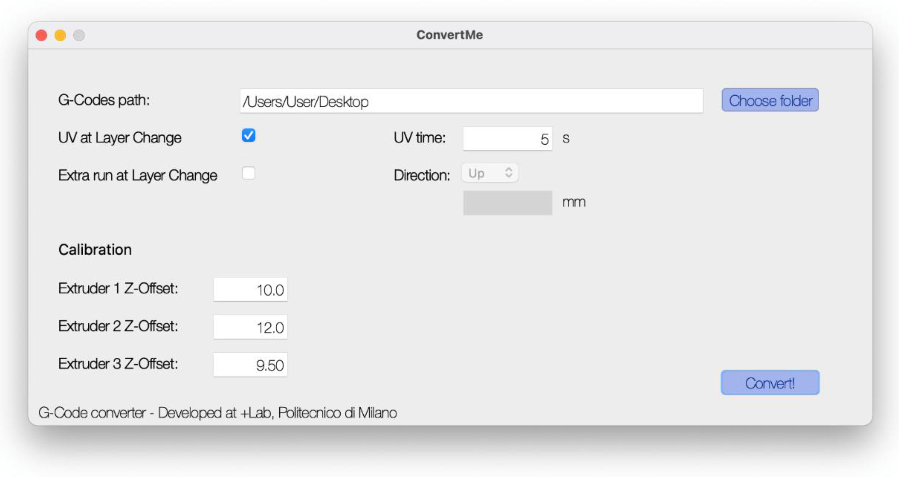Close the ConvertMe window with red button
Viewport: 899px width, 477px height.
click(x=41, y=35)
